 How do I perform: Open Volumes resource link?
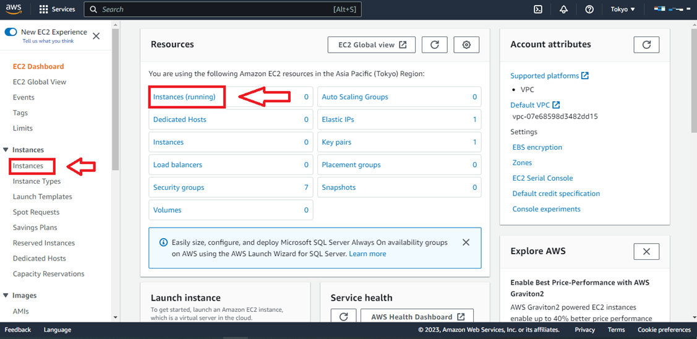coord(167,210)
